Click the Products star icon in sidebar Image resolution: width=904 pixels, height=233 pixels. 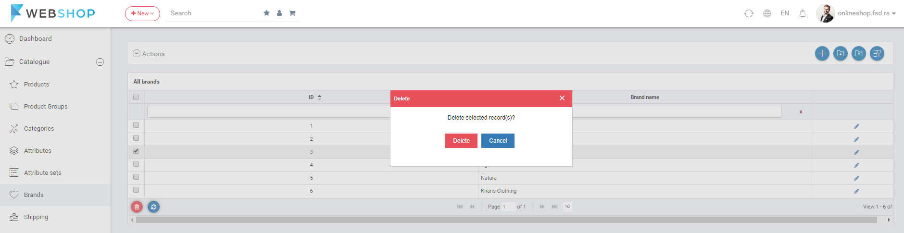click(14, 84)
